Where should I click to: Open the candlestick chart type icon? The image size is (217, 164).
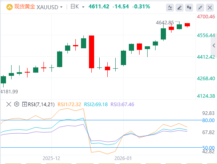pos(189,8)
